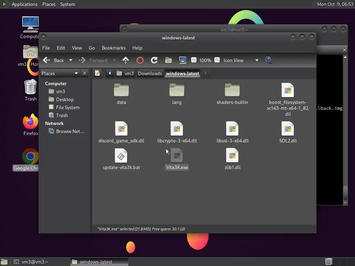Go to Downloads in the path bar
The height and width of the screenshot is (266, 355).
click(x=150, y=73)
